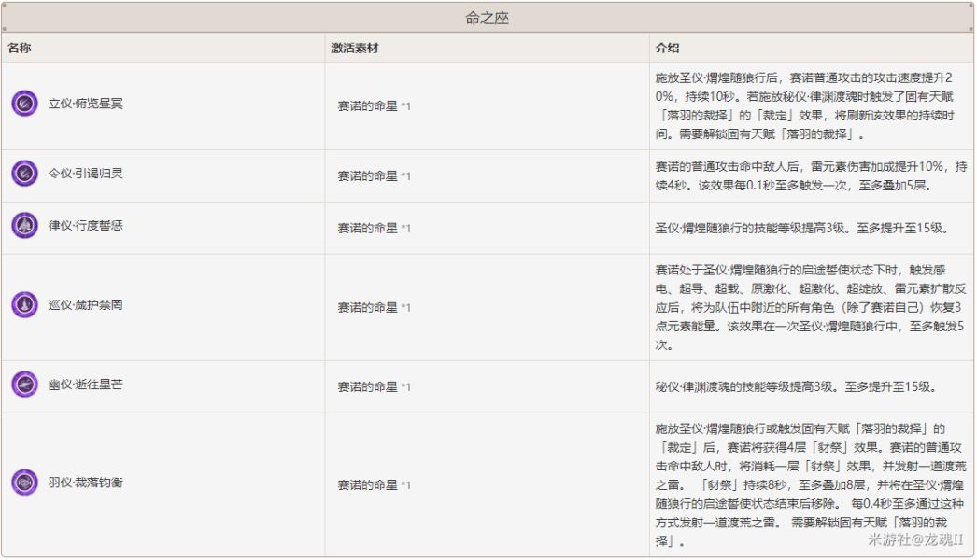Click 赛诺的命星 material in 巡仪·藏护禁罔 row
This screenshot has width=977, height=560.
374,307
